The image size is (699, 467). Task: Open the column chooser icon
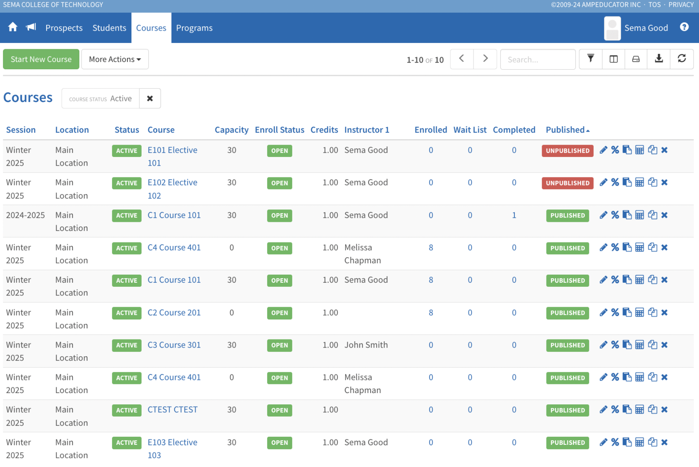(x=613, y=59)
